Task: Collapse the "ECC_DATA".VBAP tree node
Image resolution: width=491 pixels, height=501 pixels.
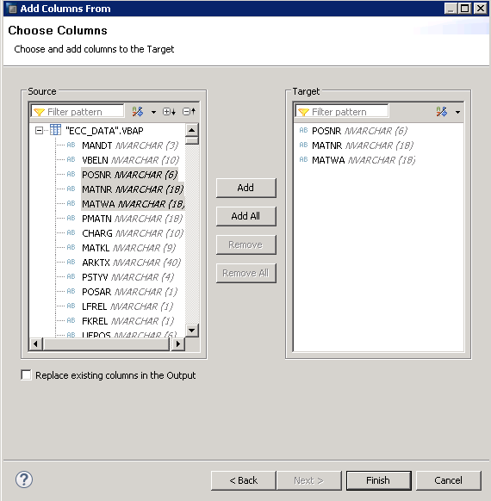Action: coord(39,130)
